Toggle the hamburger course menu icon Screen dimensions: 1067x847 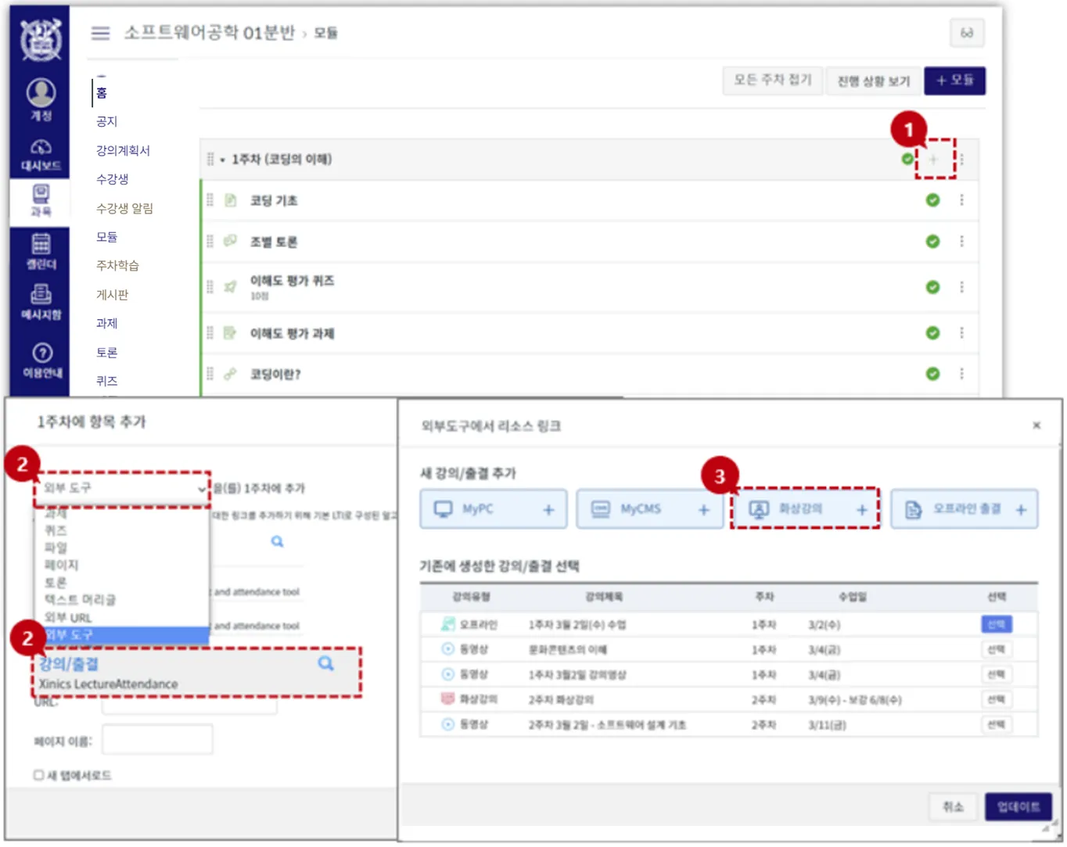pos(100,33)
